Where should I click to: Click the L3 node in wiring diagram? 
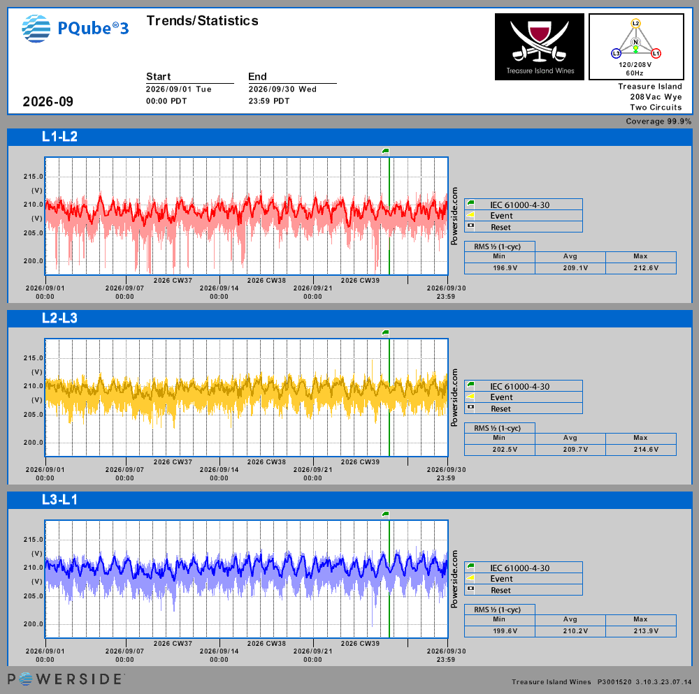pos(616,54)
